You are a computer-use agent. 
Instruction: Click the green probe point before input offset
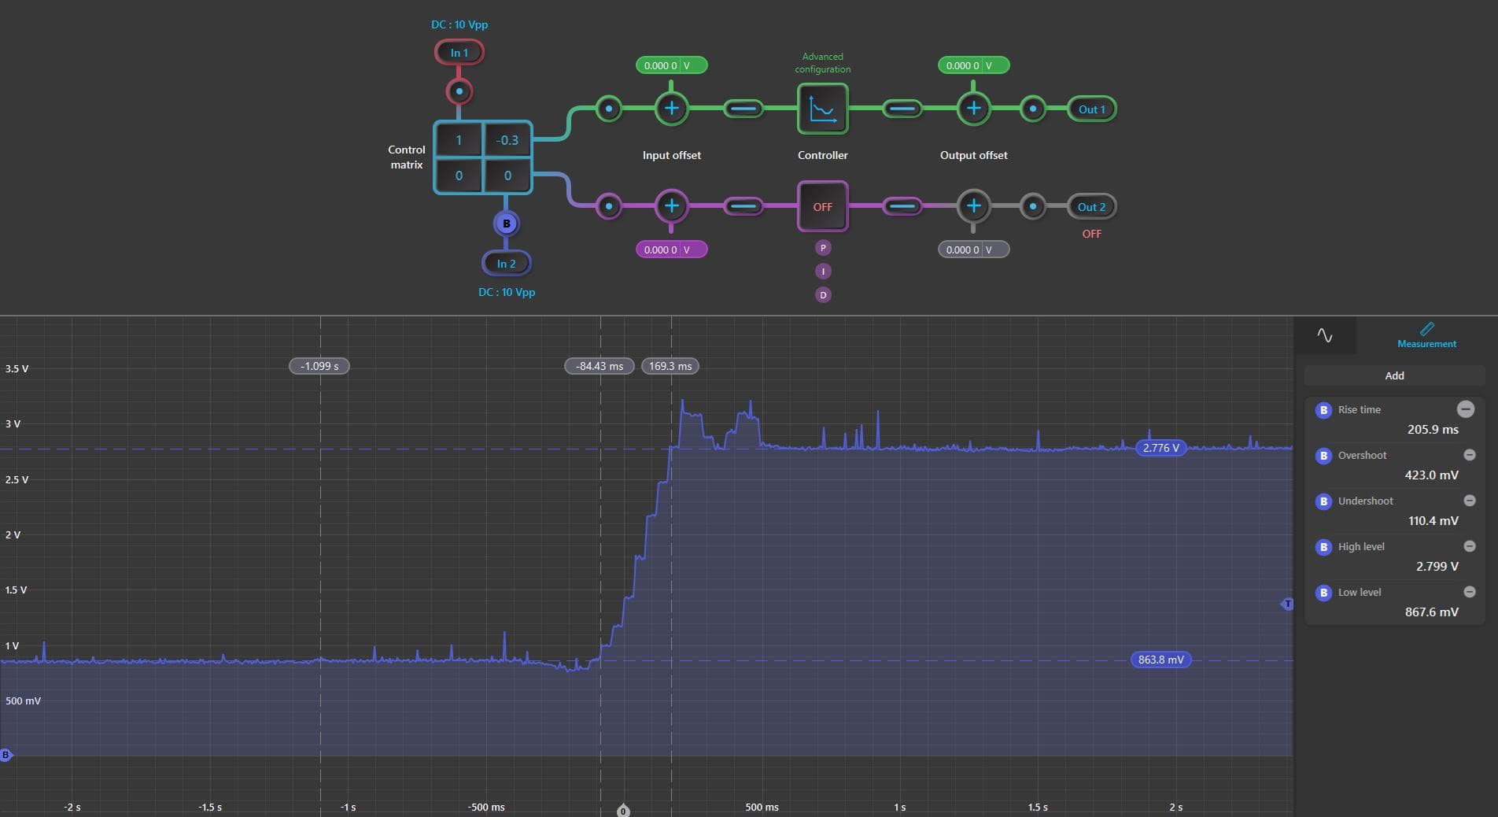tap(609, 109)
